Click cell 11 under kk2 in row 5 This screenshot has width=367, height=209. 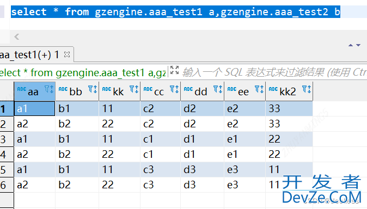[x=289, y=170]
